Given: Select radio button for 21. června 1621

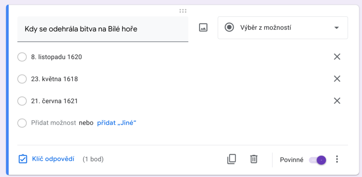Looking at the screenshot, I should pyautogui.click(x=22, y=101).
